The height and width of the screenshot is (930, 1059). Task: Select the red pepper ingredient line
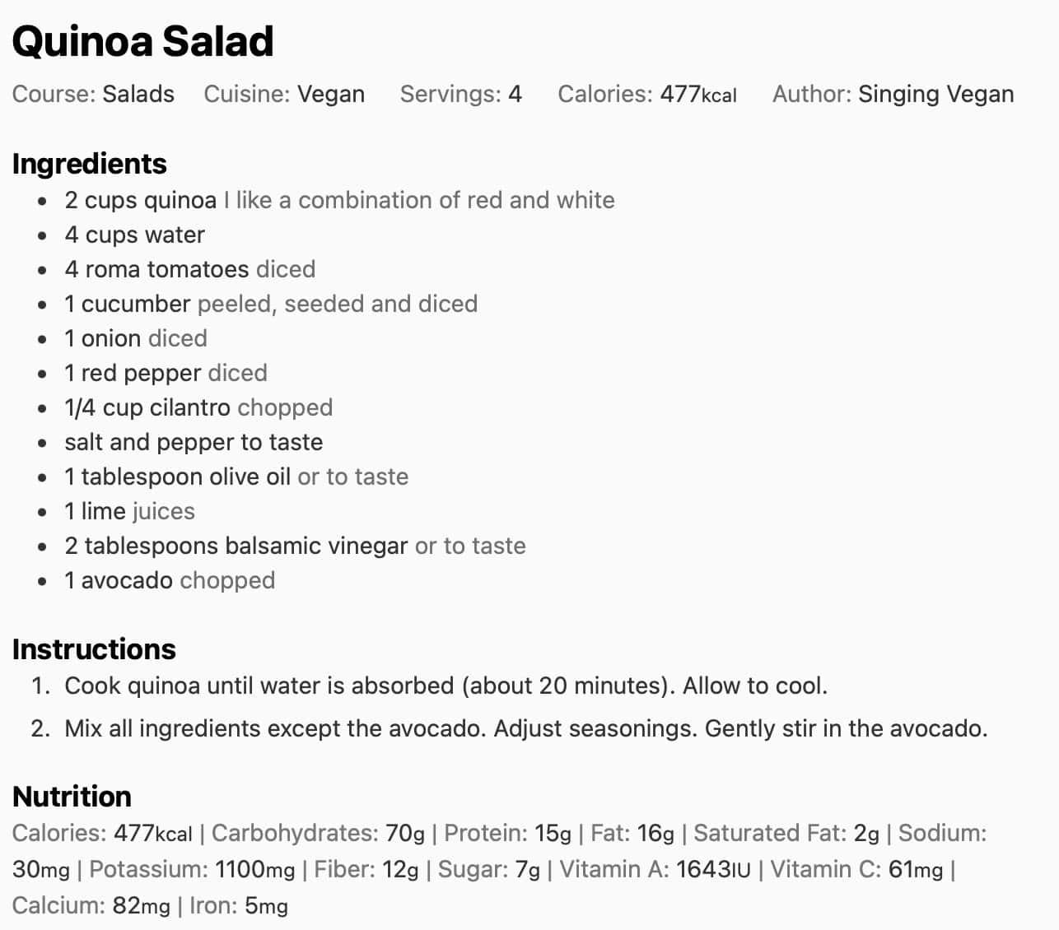coord(166,373)
